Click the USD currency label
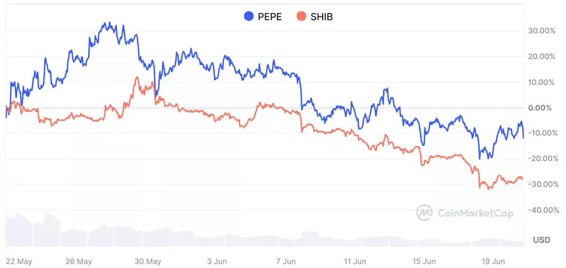566x268 pixels. (x=541, y=240)
